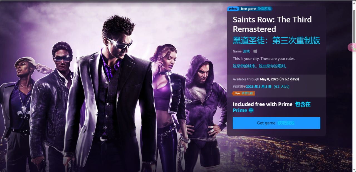Screen dimensions: 356x172
Task: Click the fleur-de-lis necklace emblem on left character
Action: click(x=23, y=113)
